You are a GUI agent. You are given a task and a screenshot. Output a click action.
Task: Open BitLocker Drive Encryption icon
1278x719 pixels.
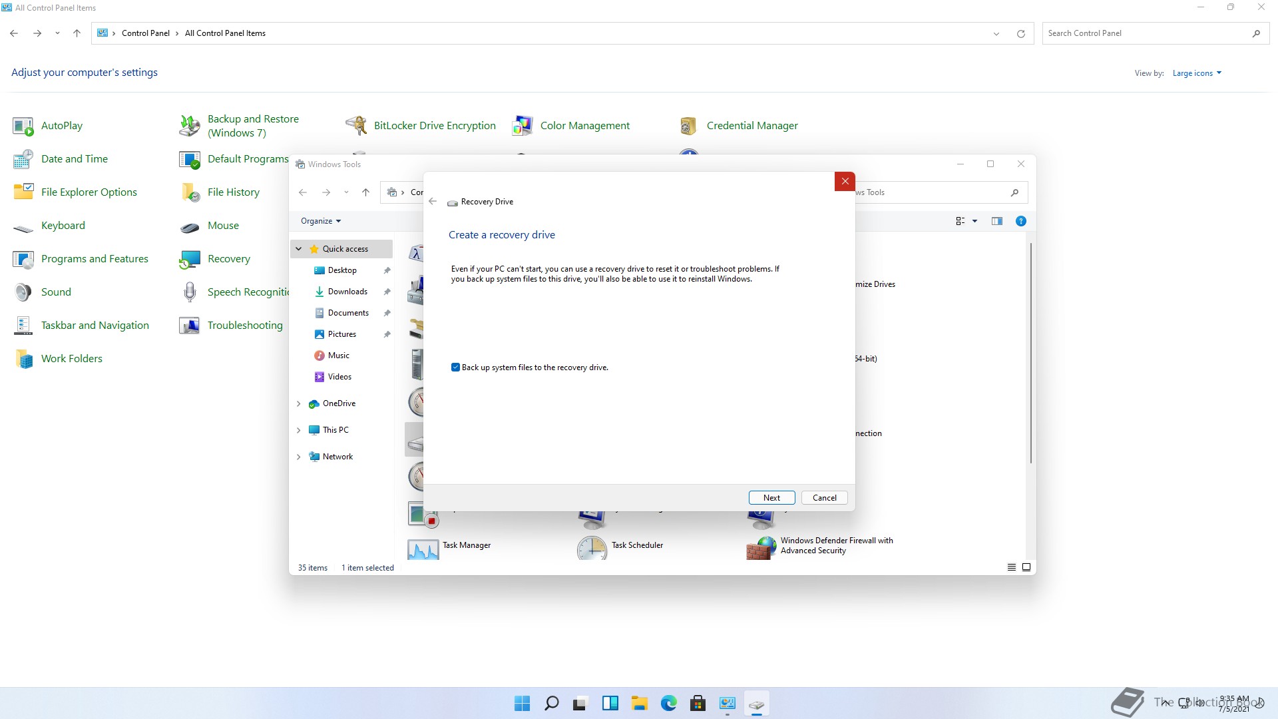point(356,126)
